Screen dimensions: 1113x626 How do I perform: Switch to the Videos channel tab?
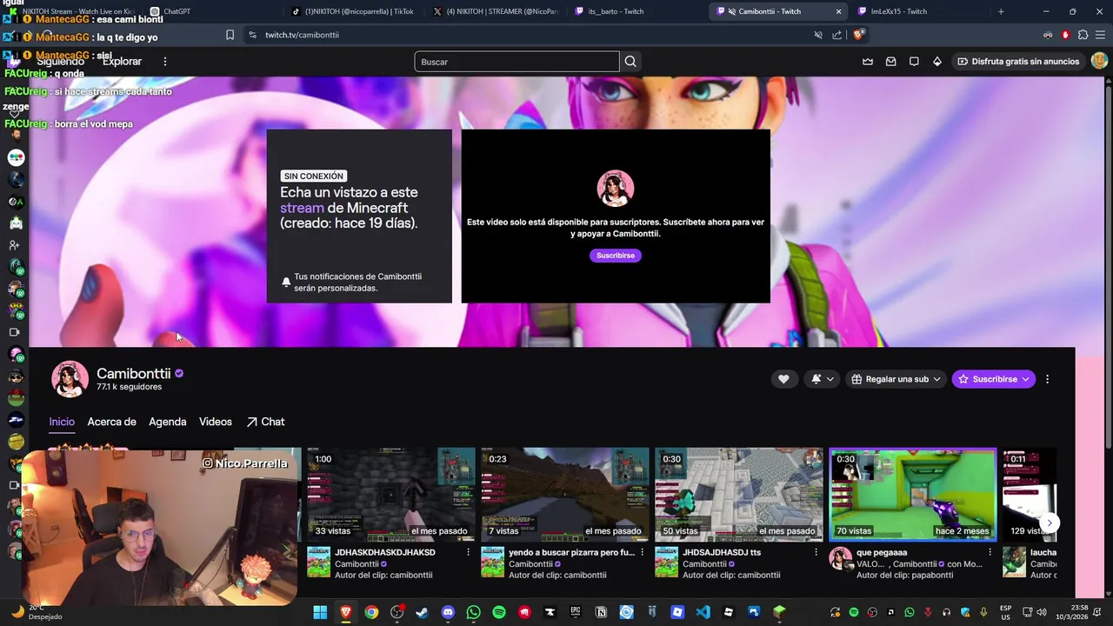tap(216, 422)
